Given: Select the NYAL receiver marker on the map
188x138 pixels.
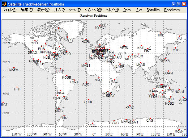Looking at the screenshot, I should click(100, 25).
